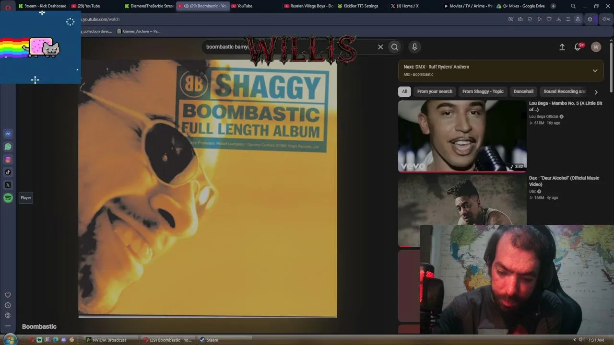Open the Spotify player in the sidebar
The height and width of the screenshot is (345, 614).
pos(8,198)
